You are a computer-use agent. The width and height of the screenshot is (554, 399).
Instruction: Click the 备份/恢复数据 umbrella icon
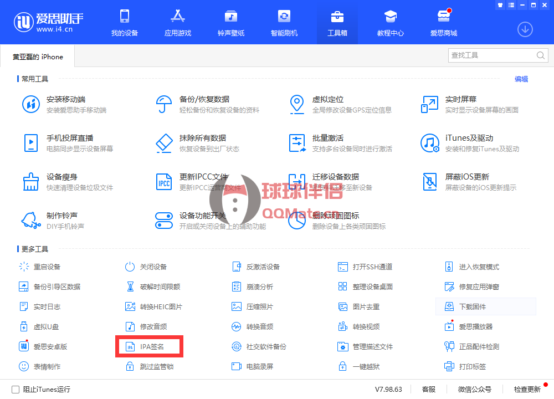165,104
